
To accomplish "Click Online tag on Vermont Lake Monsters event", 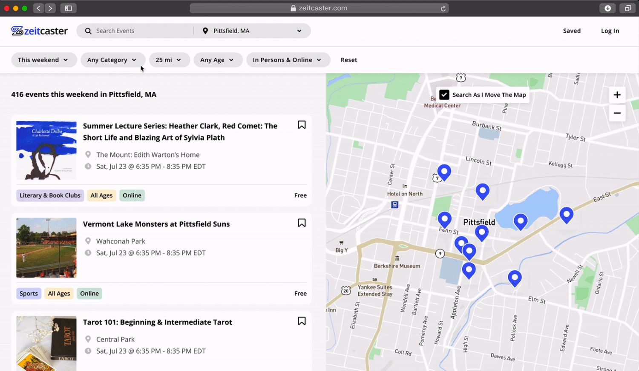I will pos(89,294).
